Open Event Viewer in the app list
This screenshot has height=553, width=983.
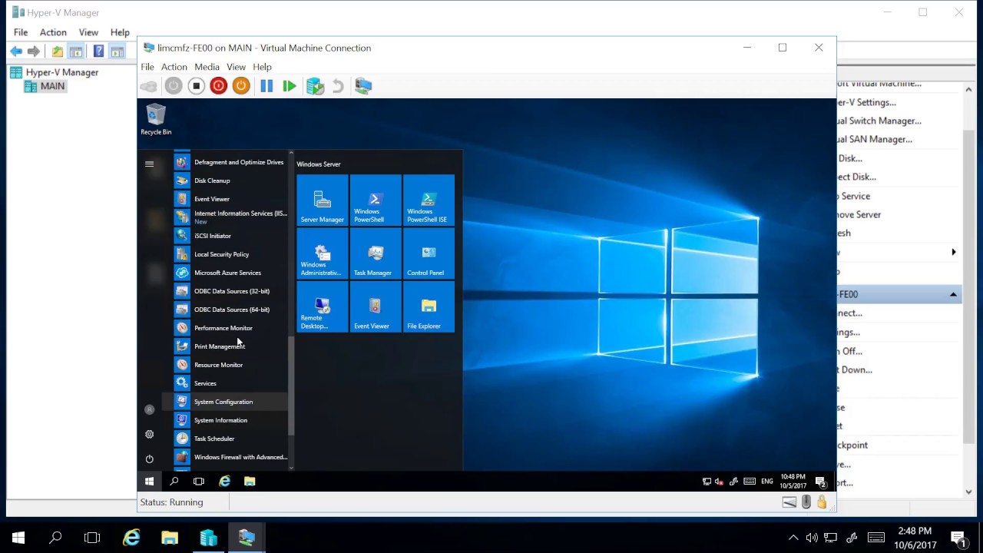coord(230,199)
